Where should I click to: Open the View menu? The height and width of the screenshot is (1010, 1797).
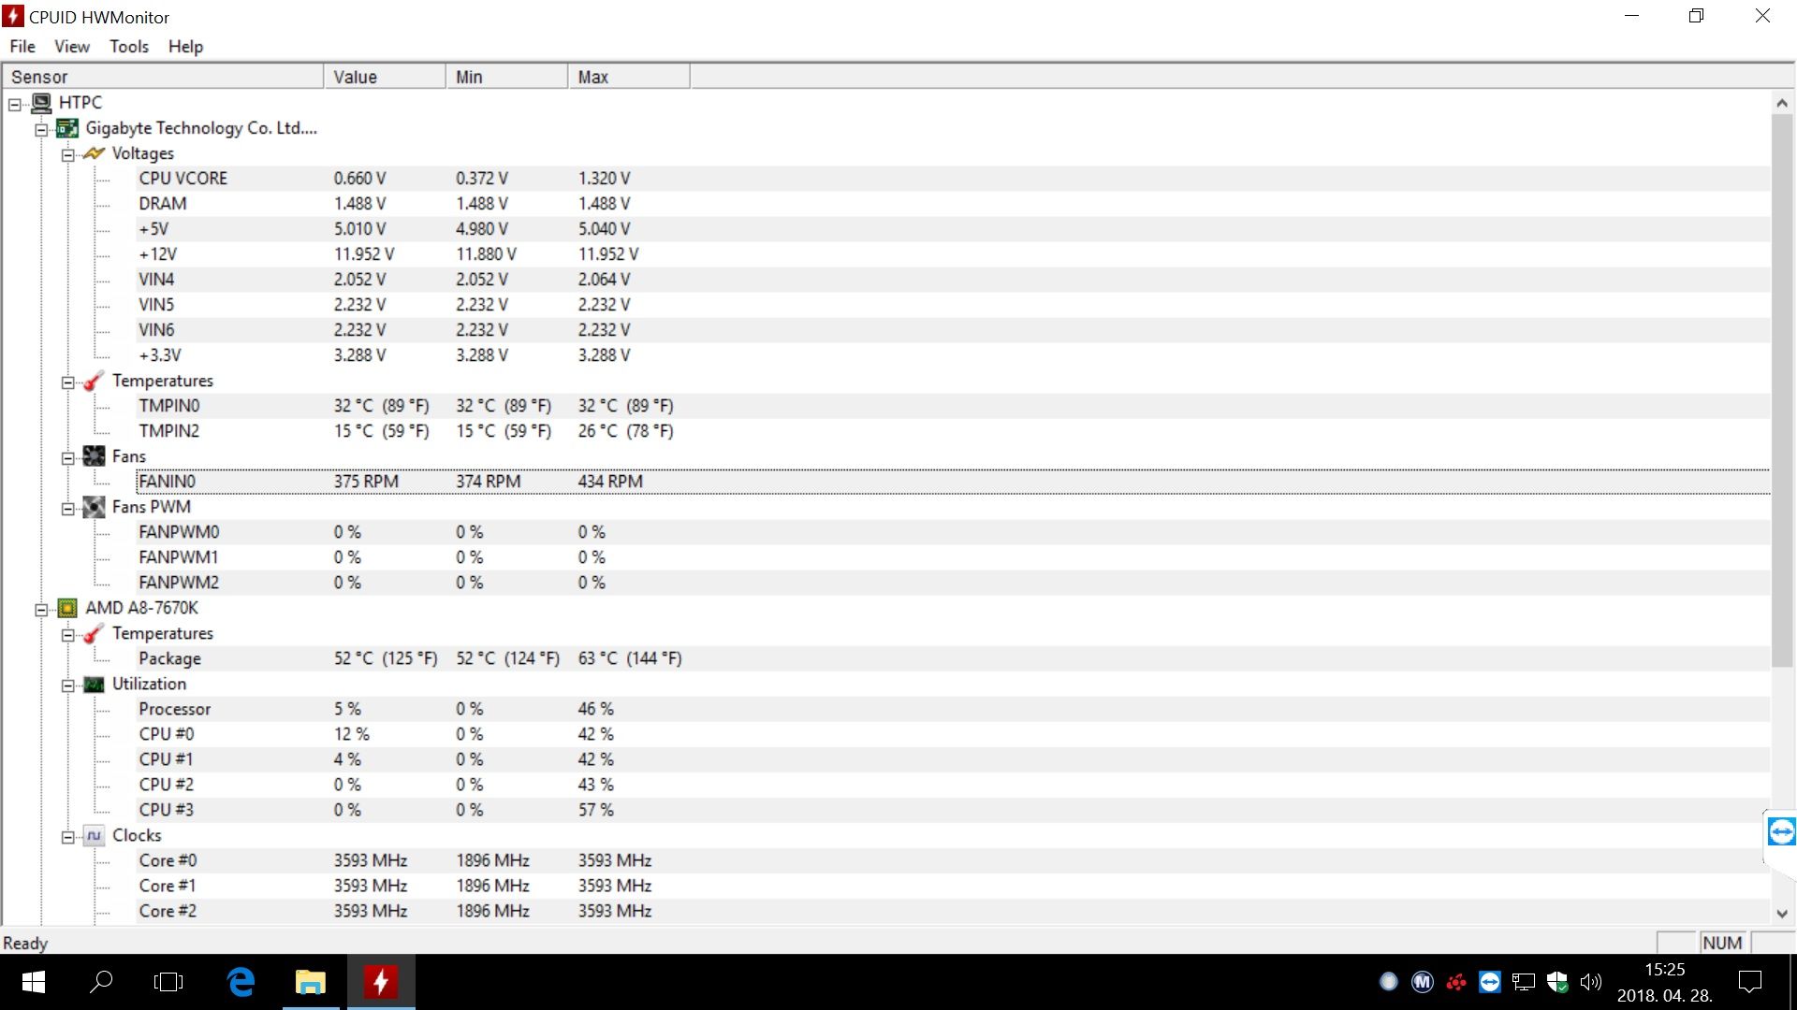tap(72, 47)
